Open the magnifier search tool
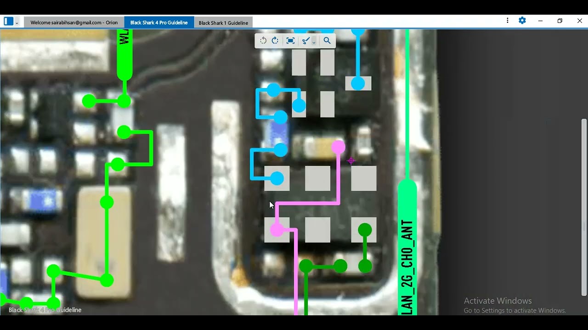The height and width of the screenshot is (330, 588). tap(327, 41)
